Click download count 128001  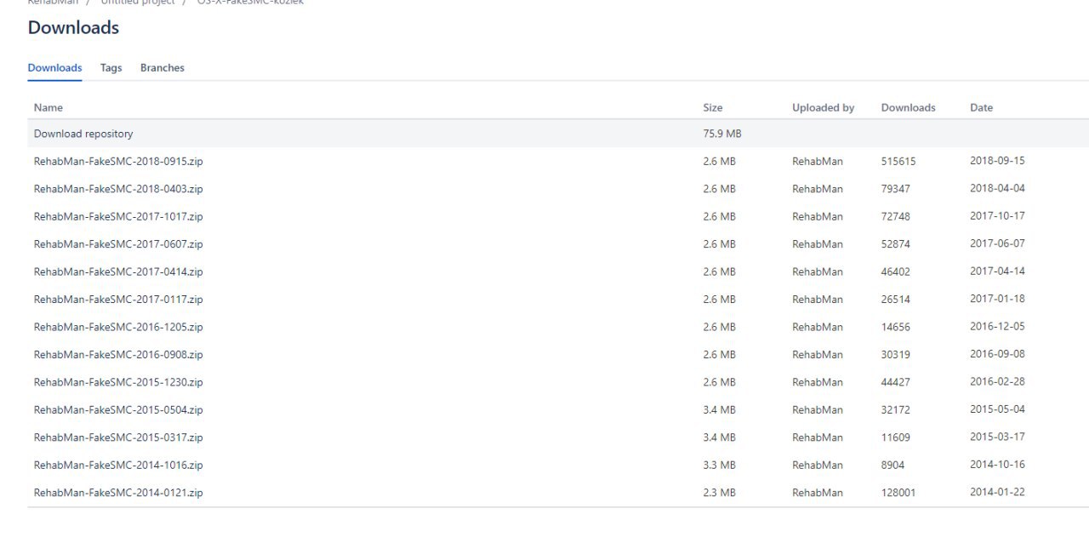pos(898,493)
